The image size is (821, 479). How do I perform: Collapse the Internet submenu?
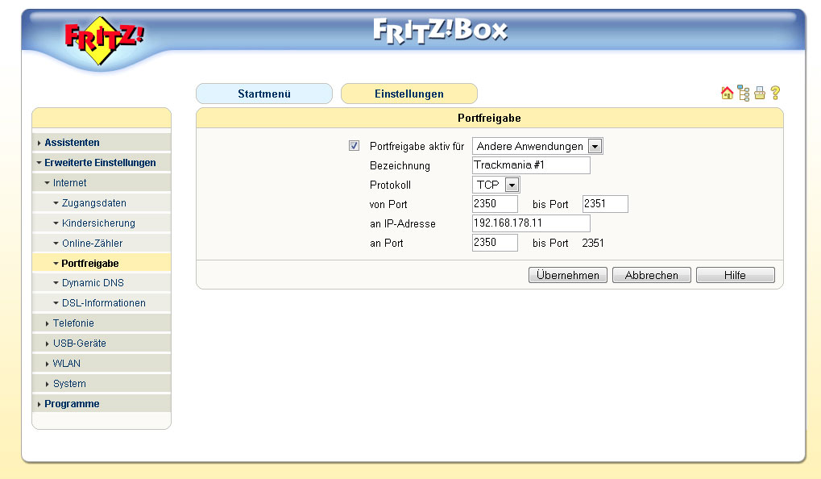(x=102, y=183)
